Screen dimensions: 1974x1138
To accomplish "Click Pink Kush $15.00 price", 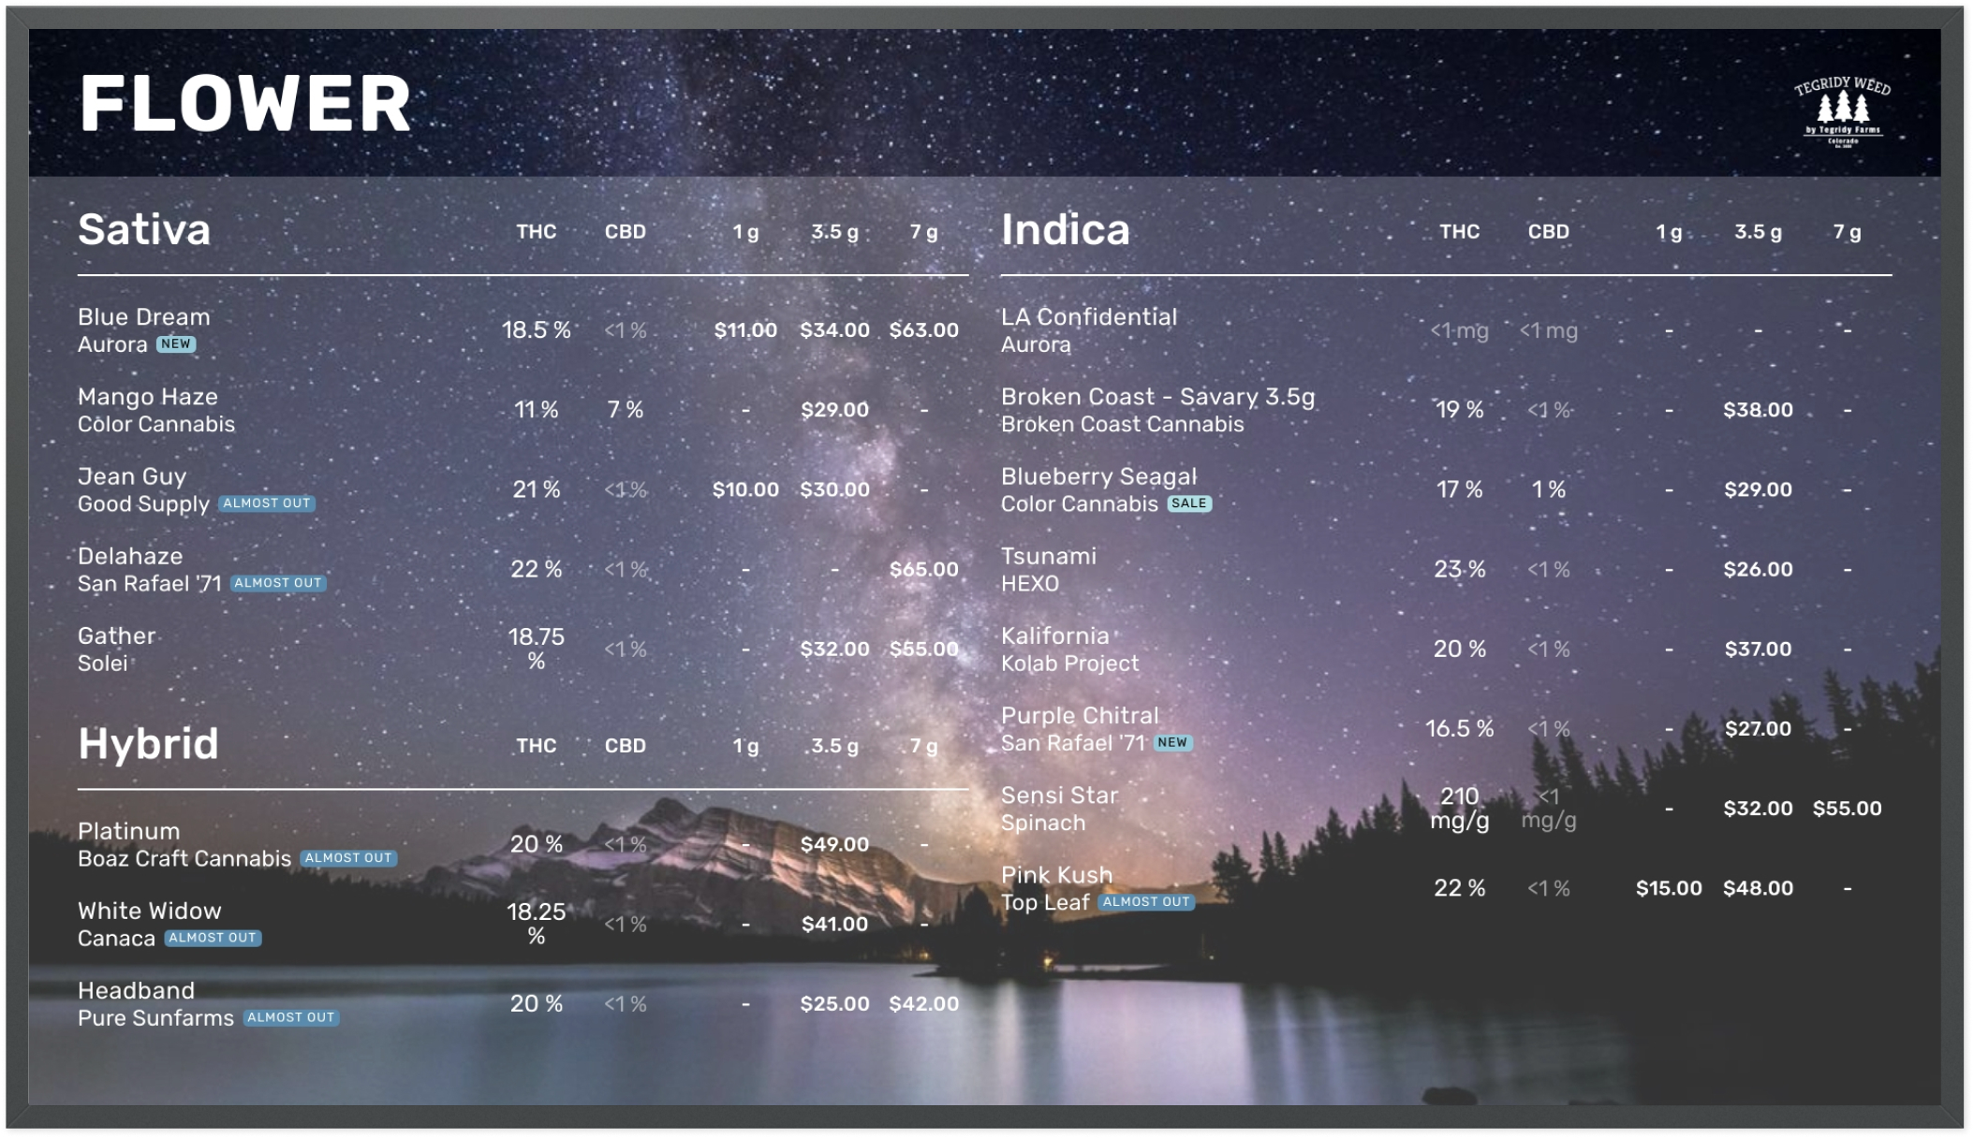I will [x=1669, y=888].
